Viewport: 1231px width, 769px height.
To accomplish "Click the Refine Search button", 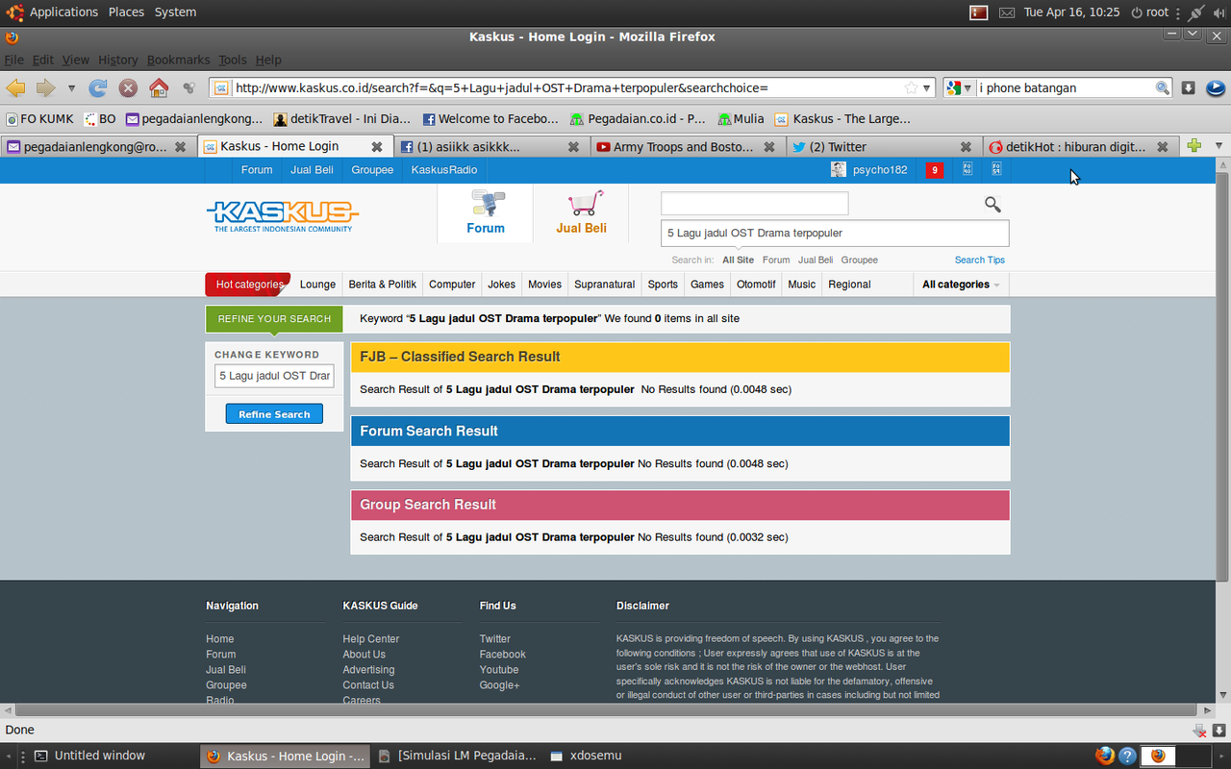I will pos(274,414).
